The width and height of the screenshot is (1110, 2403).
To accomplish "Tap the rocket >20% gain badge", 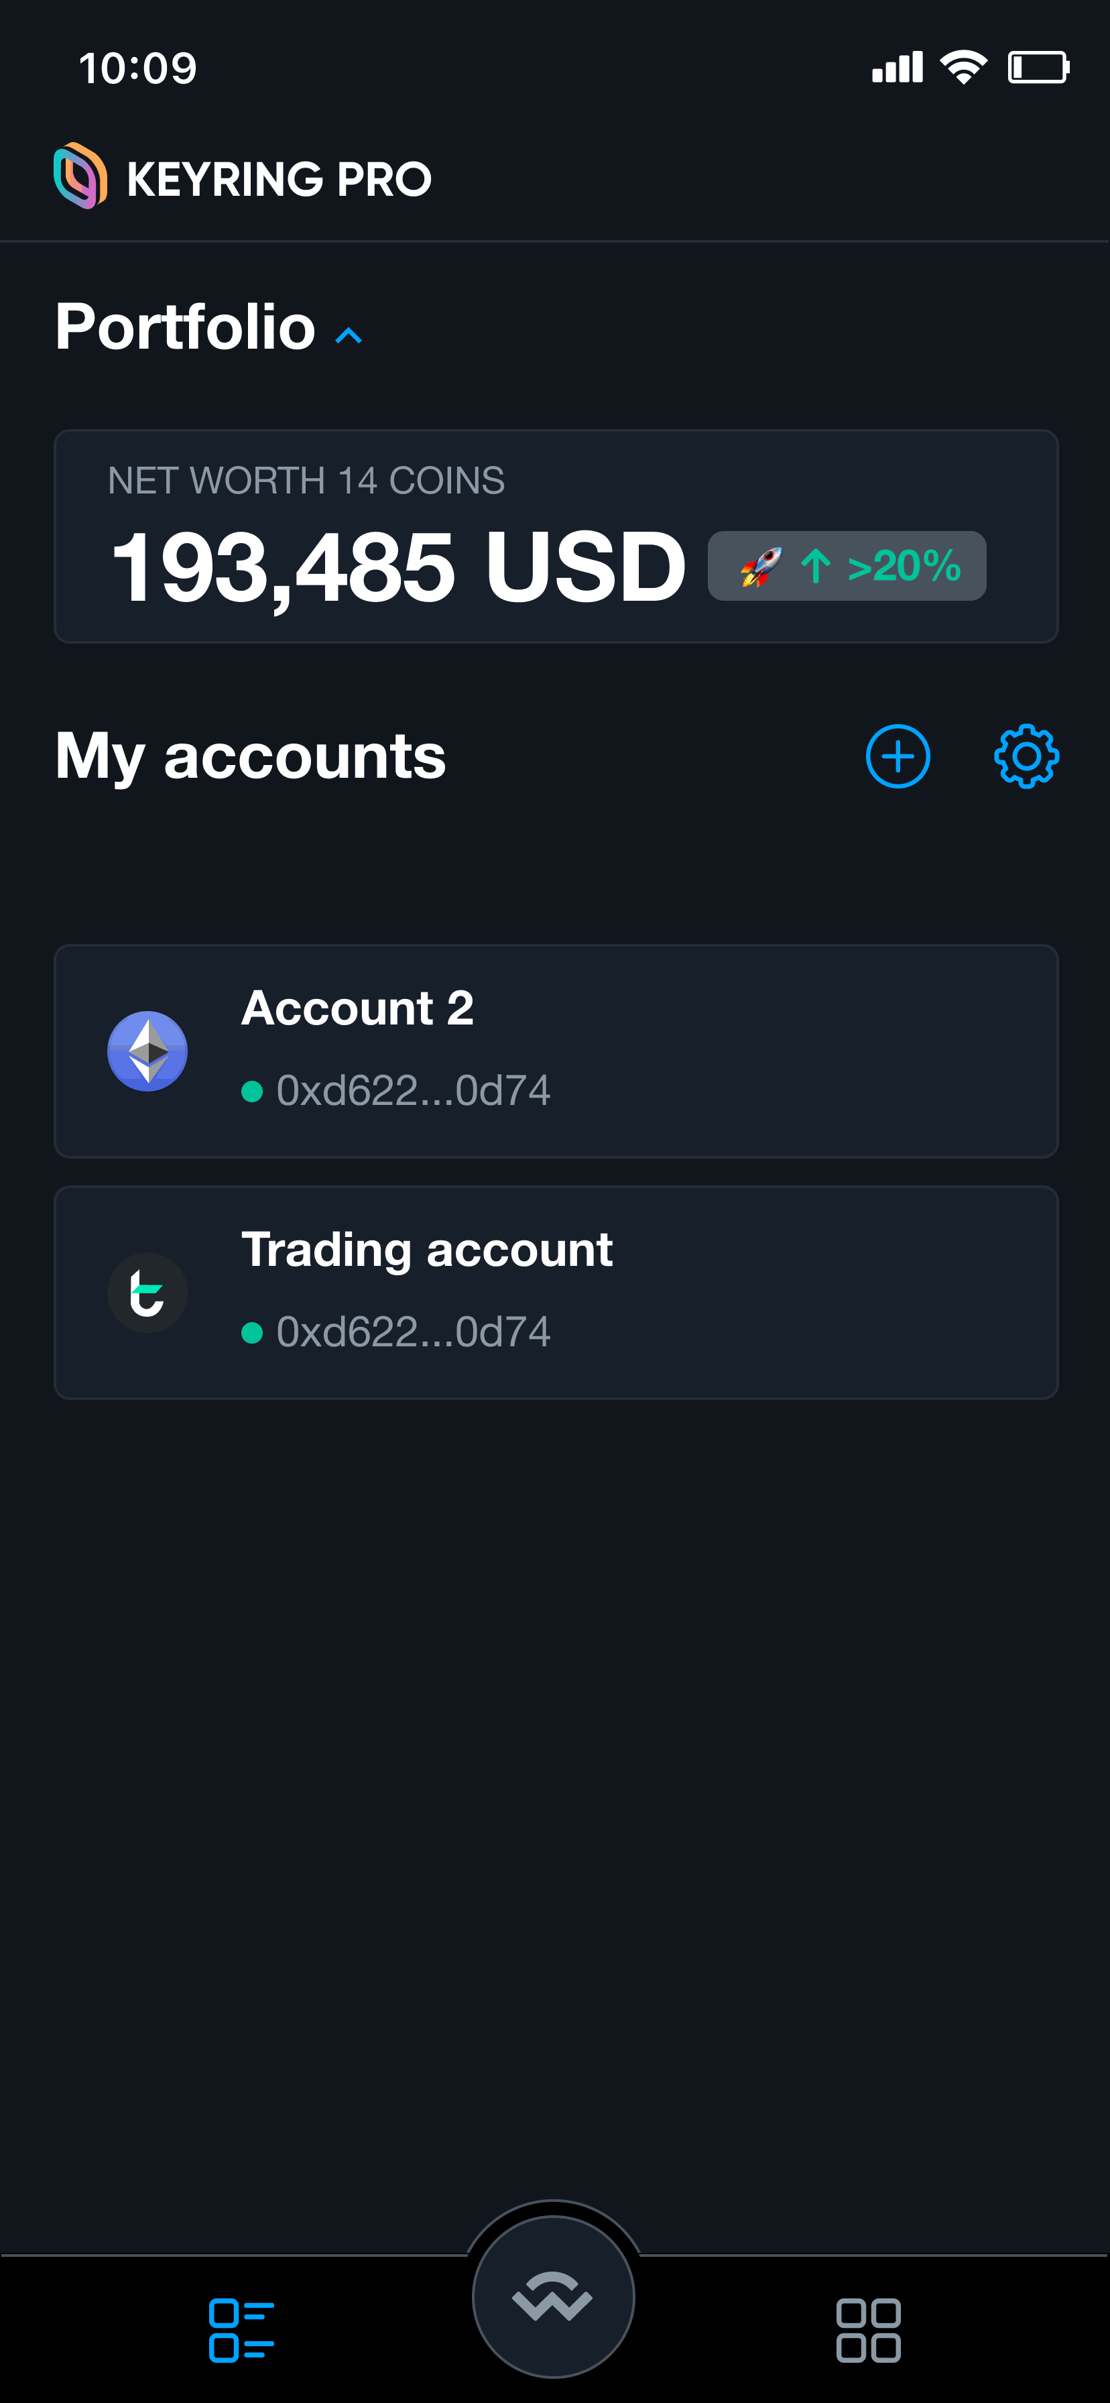I will (x=847, y=567).
